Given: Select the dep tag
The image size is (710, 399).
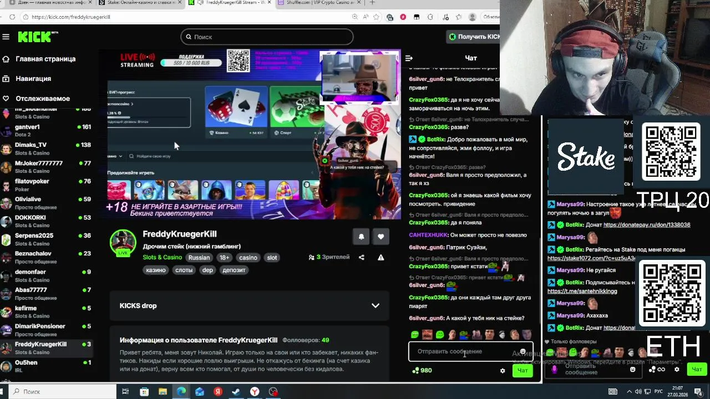Looking at the screenshot, I should [207, 270].
